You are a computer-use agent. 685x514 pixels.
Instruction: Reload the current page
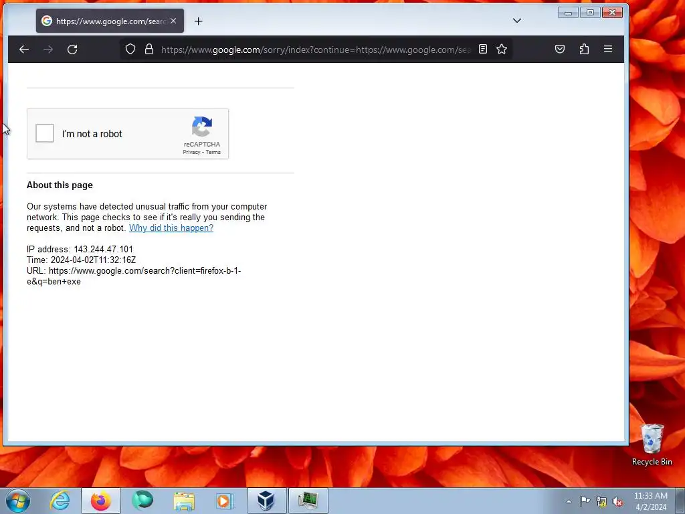pyautogui.click(x=72, y=50)
